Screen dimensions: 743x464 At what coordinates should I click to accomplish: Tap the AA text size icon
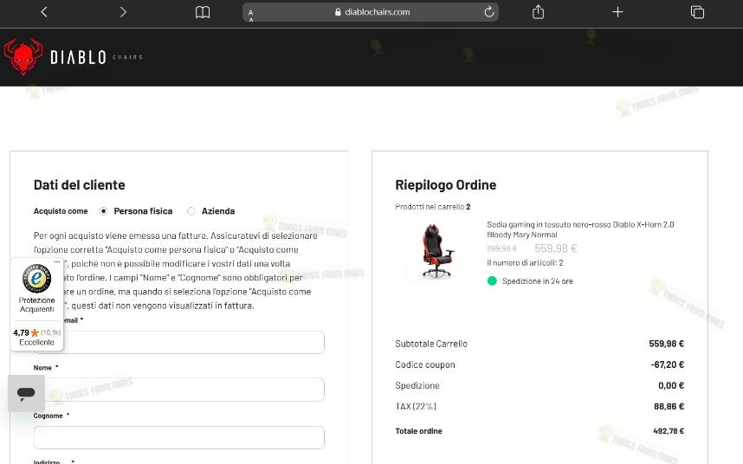pyautogui.click(x=250, y=15)
